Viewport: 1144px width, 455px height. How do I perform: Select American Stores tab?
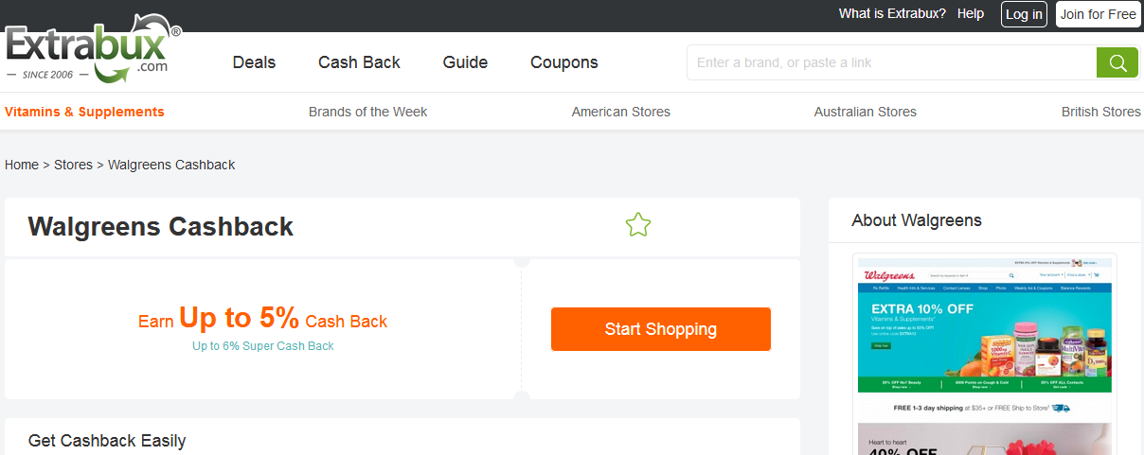[x=620, y=112]
